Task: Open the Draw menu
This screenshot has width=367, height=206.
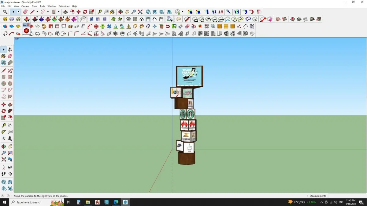Action: 35,6
